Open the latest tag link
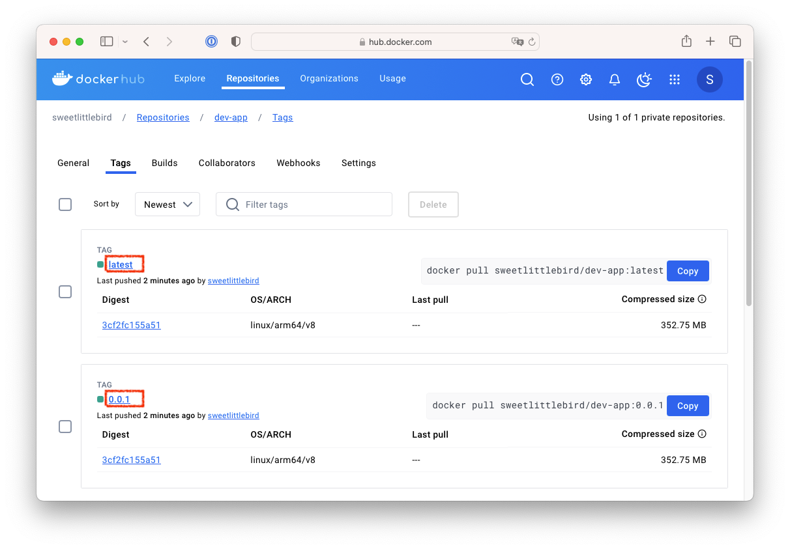Viewport: 790px width, 549px height. coord(121,264)
